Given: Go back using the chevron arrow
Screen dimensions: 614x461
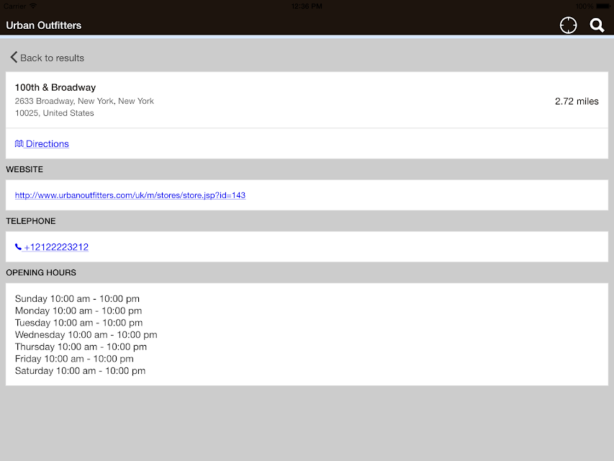Looking at the screenshot, I should 14,57.
